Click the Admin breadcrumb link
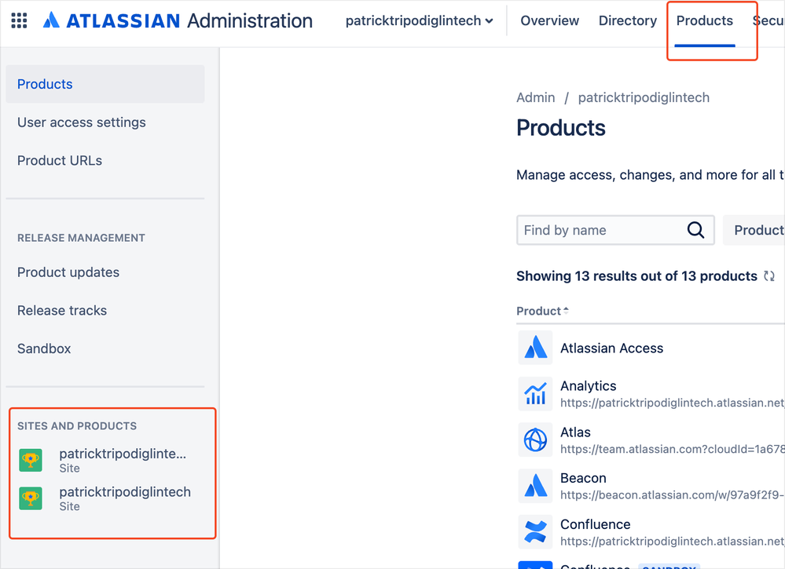This screenshot has height=569, width=785. pyautogui.click(x=536, y=97)
